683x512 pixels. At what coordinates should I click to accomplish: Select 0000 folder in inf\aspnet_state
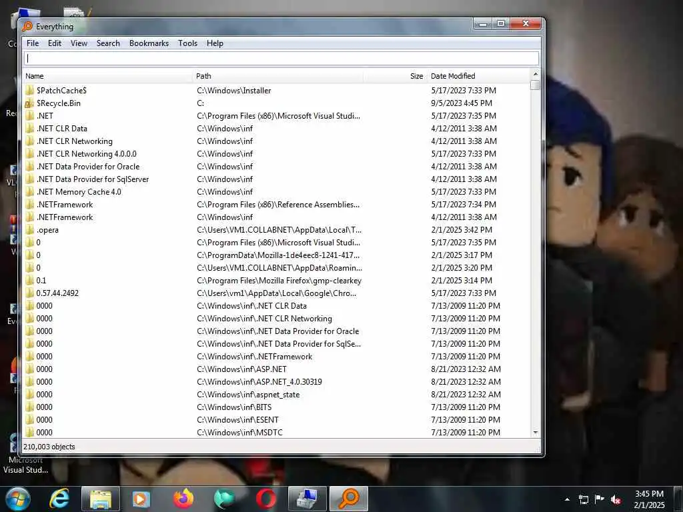(x=277, y=395)
